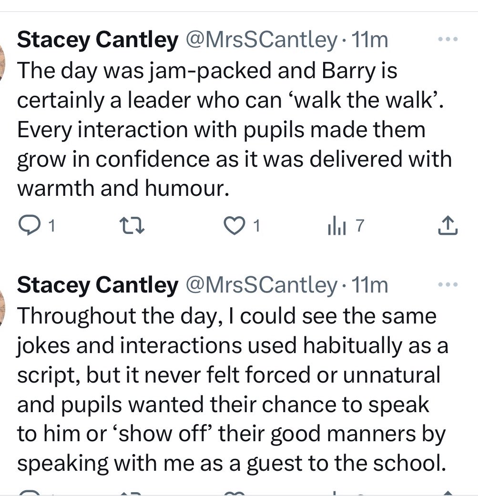Click @MrsSCantley handle on first tweet
This screenshot has height=496, width=478.
point(260,40)
